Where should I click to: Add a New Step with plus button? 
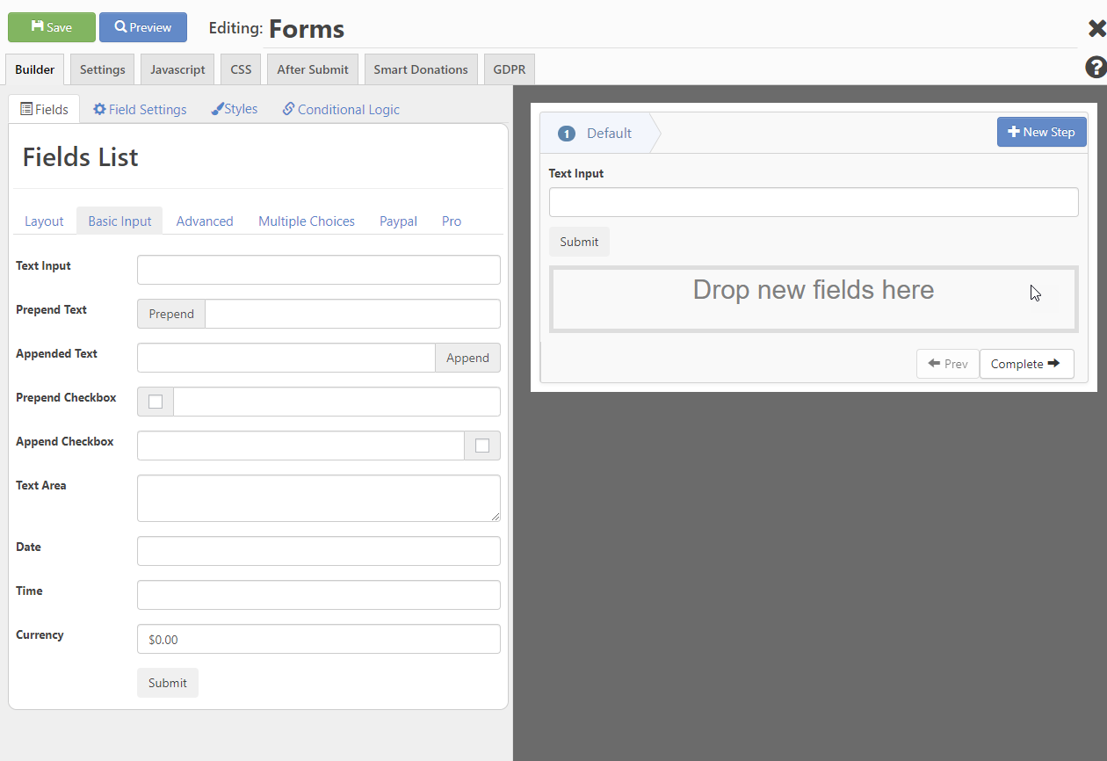click(1042, 132)
